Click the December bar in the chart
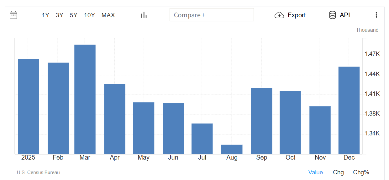The width and height of the screenshot is (389, 180). tap(349, 110)
